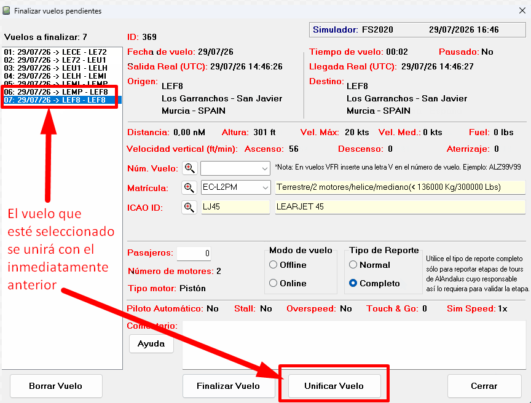Click the magnifier icon next to Núm. Vuelo
Screen dimensions: 531x403
point(190,168)
